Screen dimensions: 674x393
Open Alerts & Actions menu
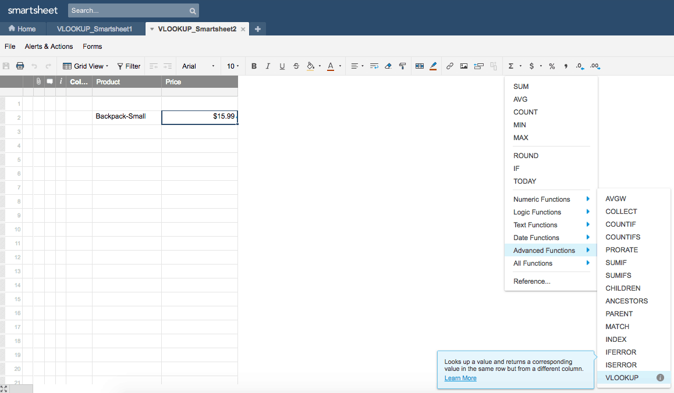pyautogui.click(x=48, y=47)
